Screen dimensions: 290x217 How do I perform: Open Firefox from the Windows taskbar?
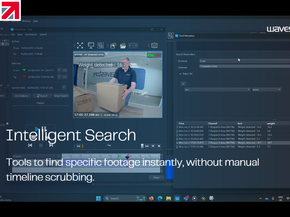tap(151, 198)
